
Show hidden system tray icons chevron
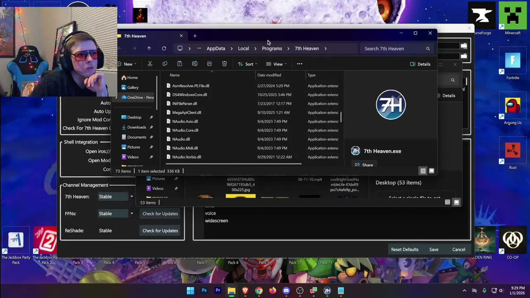(x=464, y=291)
